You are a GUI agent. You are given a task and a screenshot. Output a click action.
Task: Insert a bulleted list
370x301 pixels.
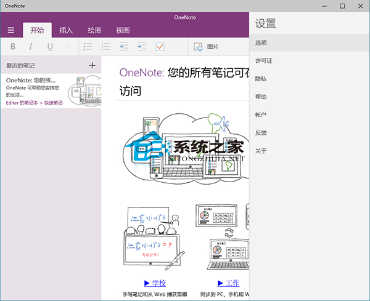pos(88,47)
